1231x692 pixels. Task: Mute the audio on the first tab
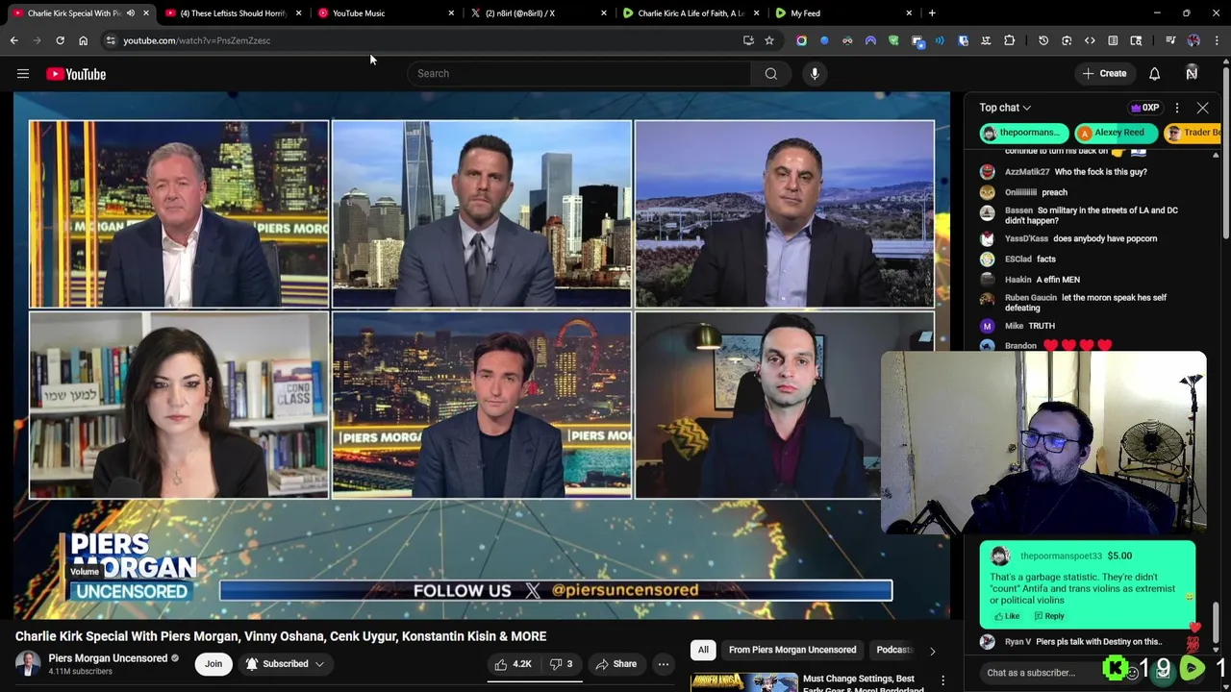[x=131, y=13]
